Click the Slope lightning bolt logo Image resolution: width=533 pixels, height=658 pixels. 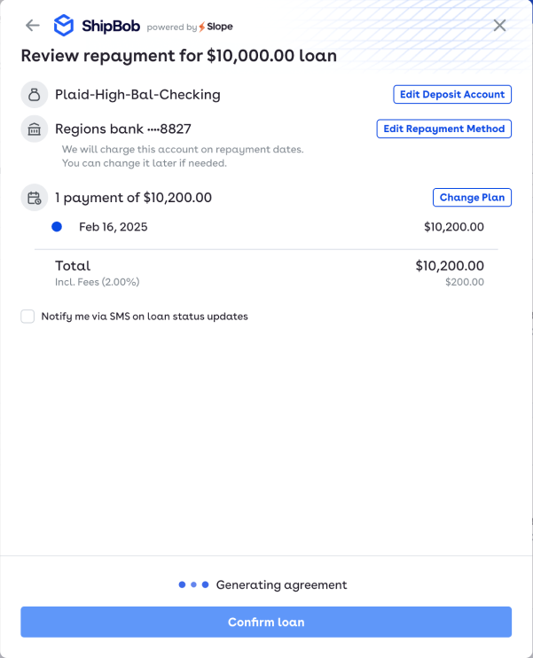(x=203, y=27)
